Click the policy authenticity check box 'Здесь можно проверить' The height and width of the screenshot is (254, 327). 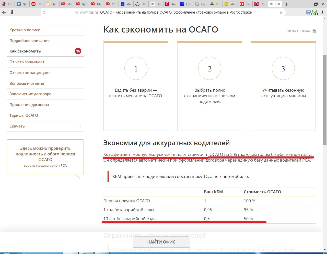(45, 157)
